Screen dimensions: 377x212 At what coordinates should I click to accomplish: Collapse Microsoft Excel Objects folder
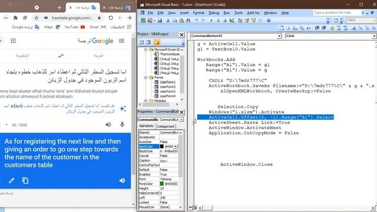pos(145,49)
